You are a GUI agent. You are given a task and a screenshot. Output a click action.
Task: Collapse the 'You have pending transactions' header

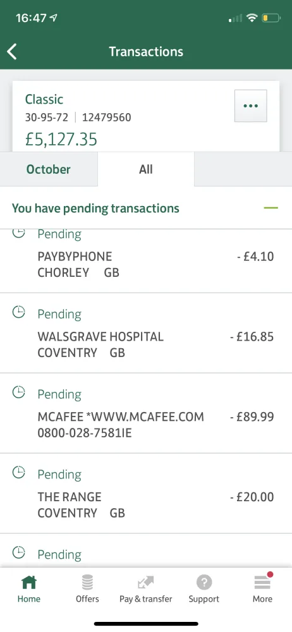click(x=146, y=208)
